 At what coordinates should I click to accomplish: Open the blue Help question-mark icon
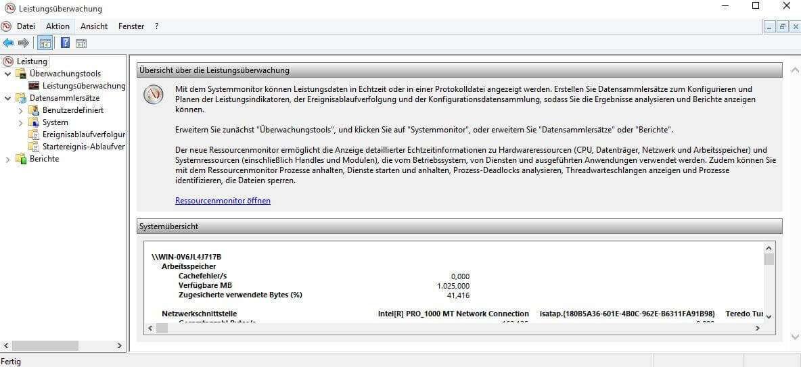[66, 43]
